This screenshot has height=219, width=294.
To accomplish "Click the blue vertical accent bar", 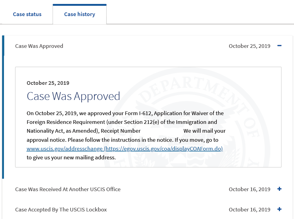I will point(3,107).
